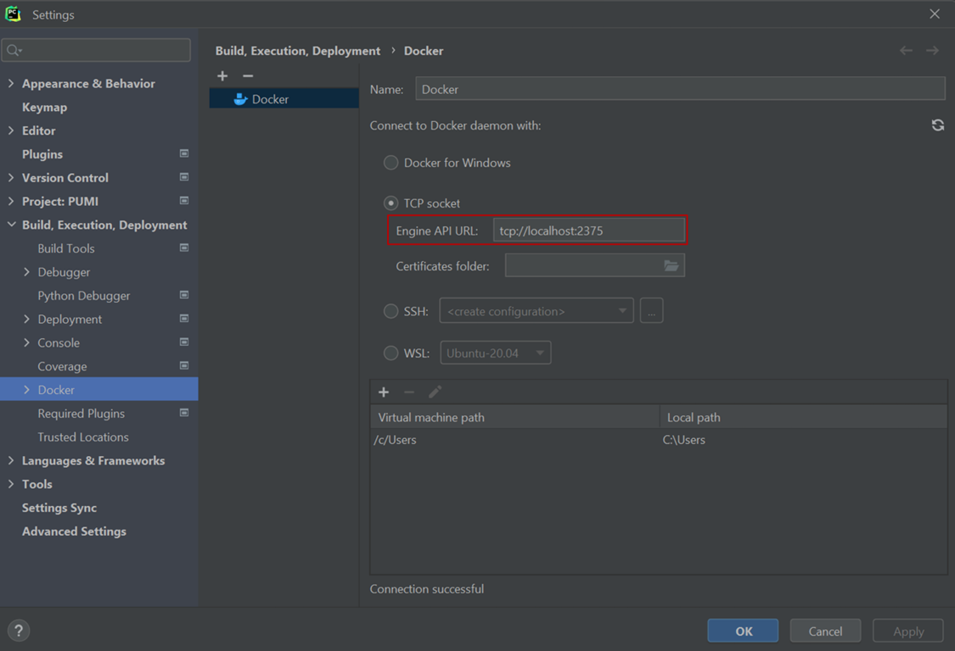Click project-level icon beside Deployment
955x651 pixels.
tap(184, 319)
